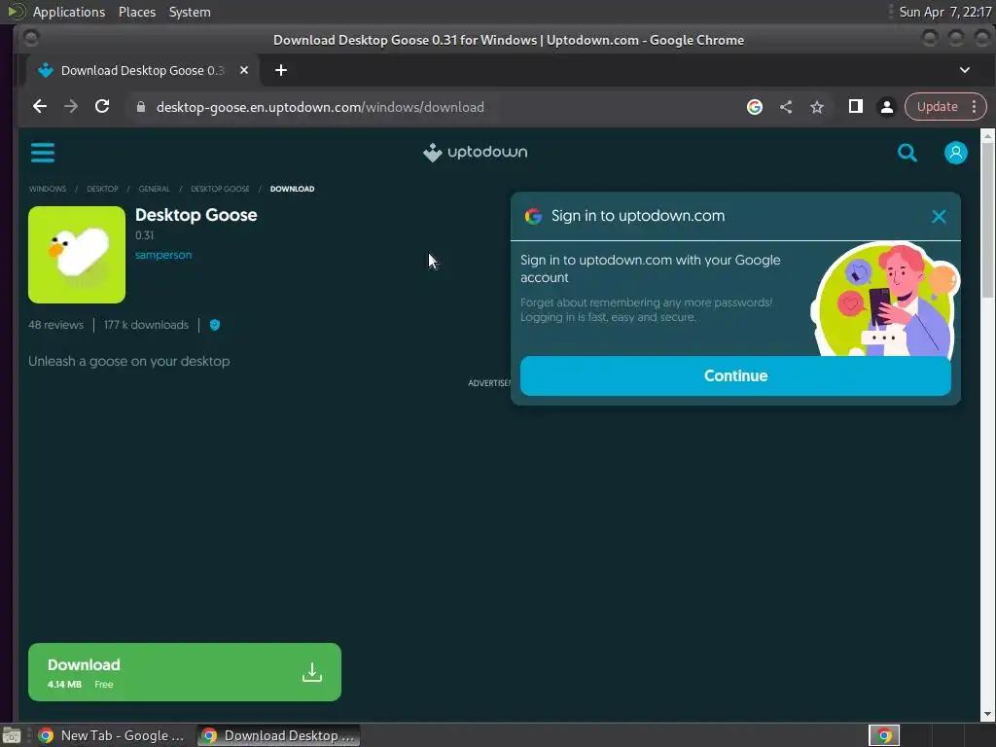Go back with the browser back arrow
The width and height of the screenshot is (996, 747).
click(39, 107)
